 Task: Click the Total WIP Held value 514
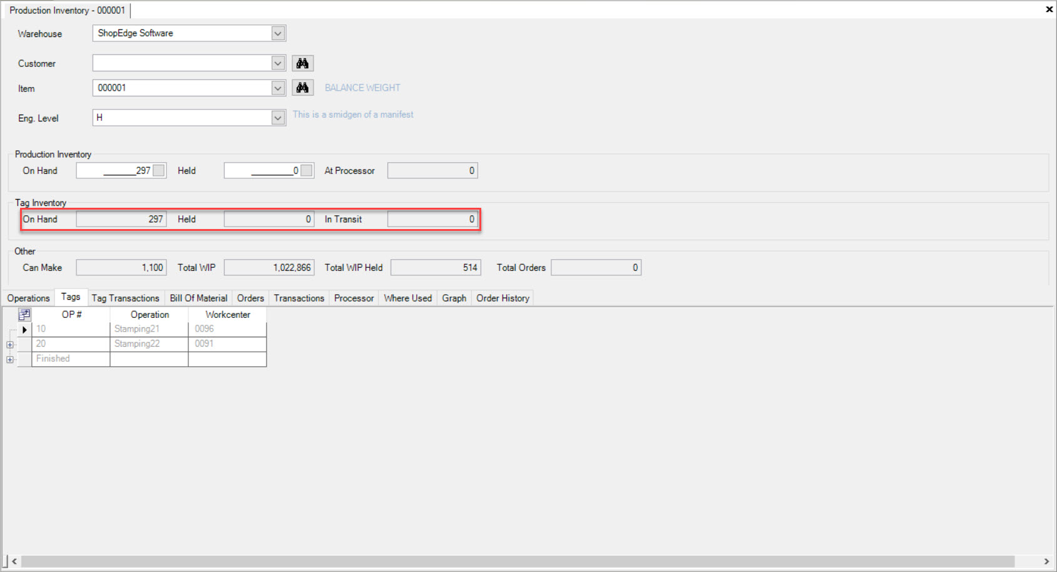[x=436, y=267]
